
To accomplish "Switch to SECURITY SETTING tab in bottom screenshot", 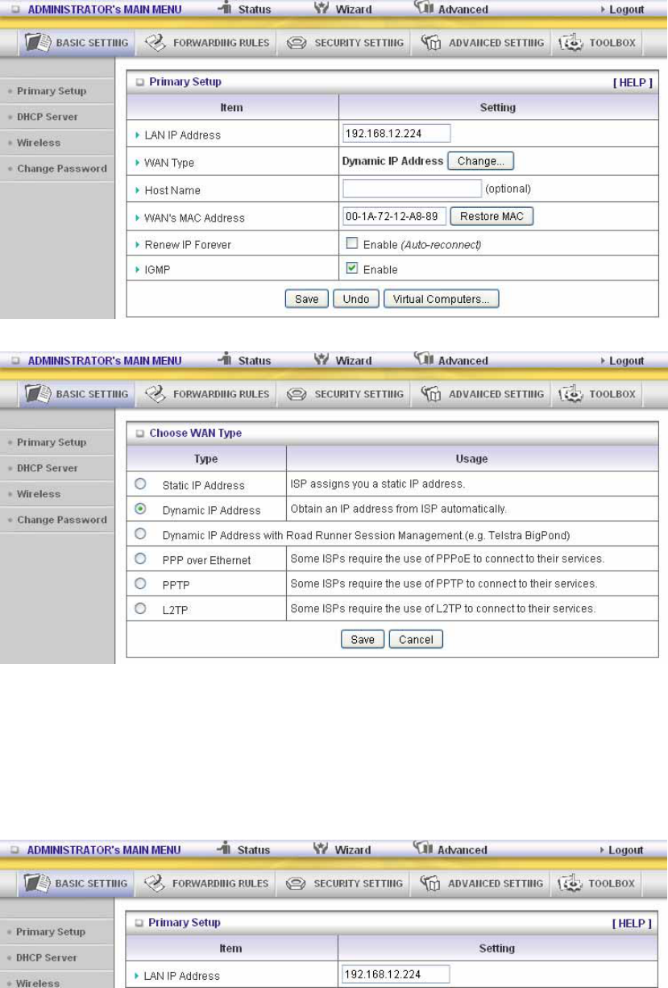I will click(x=342, y=883).
